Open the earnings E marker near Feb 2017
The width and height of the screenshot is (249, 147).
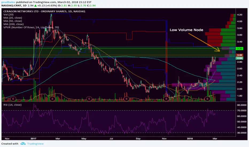pos(52,99)
